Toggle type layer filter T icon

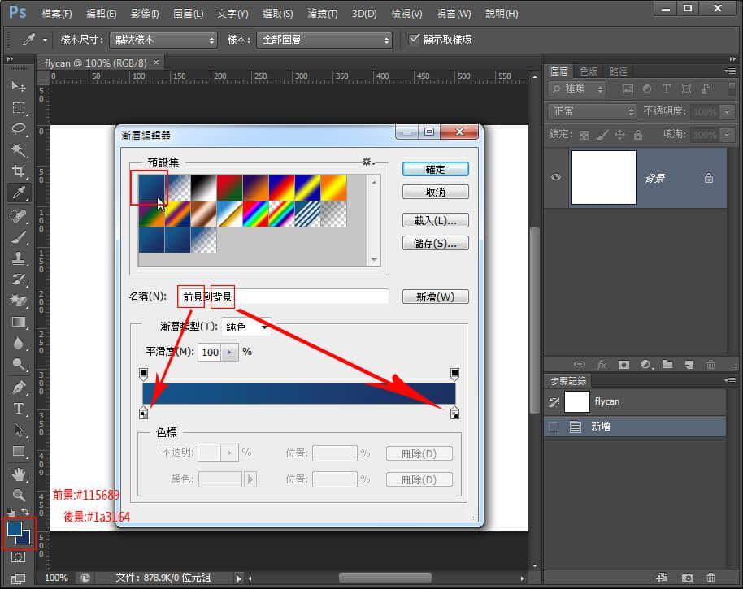click(667, 89)
